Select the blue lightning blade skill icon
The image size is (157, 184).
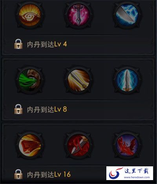(x=127, y=15)
